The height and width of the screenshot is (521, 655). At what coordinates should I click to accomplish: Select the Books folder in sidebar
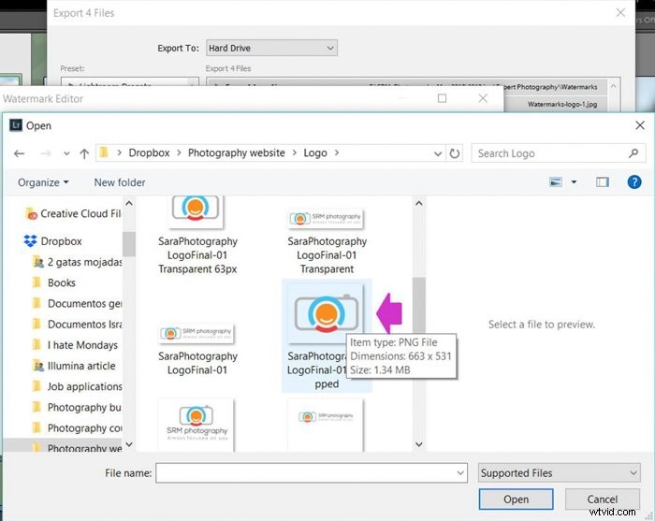click(x=62, y=282)
